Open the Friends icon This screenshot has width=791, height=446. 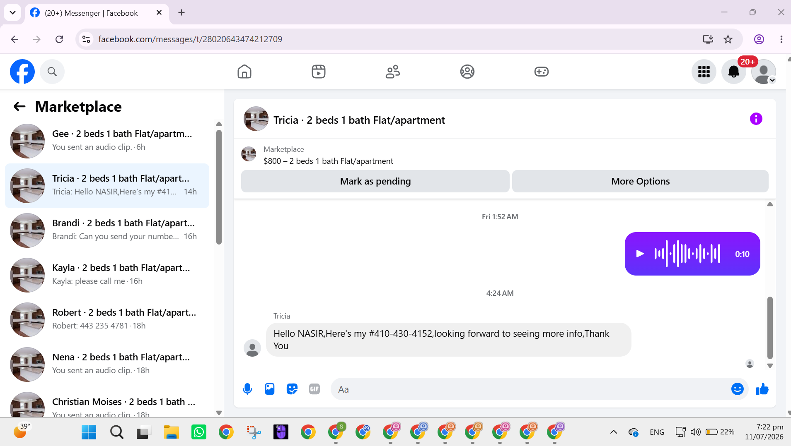tap(392, 72)
